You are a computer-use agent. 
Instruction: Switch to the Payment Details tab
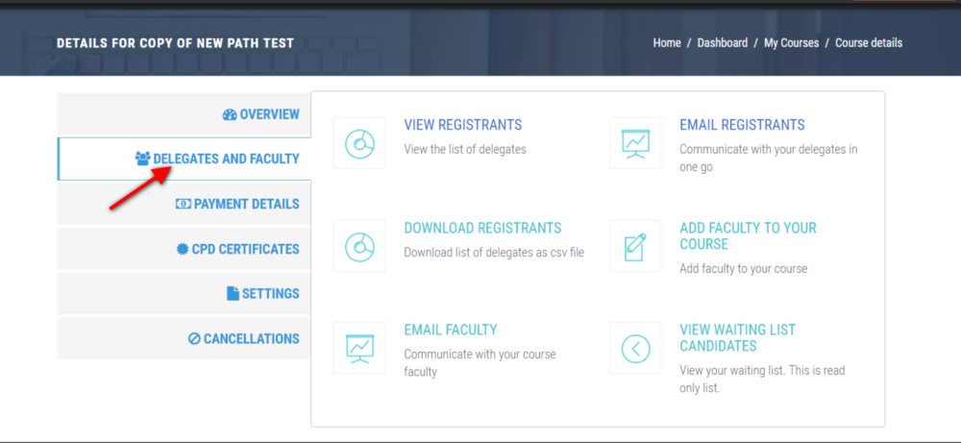184,204
